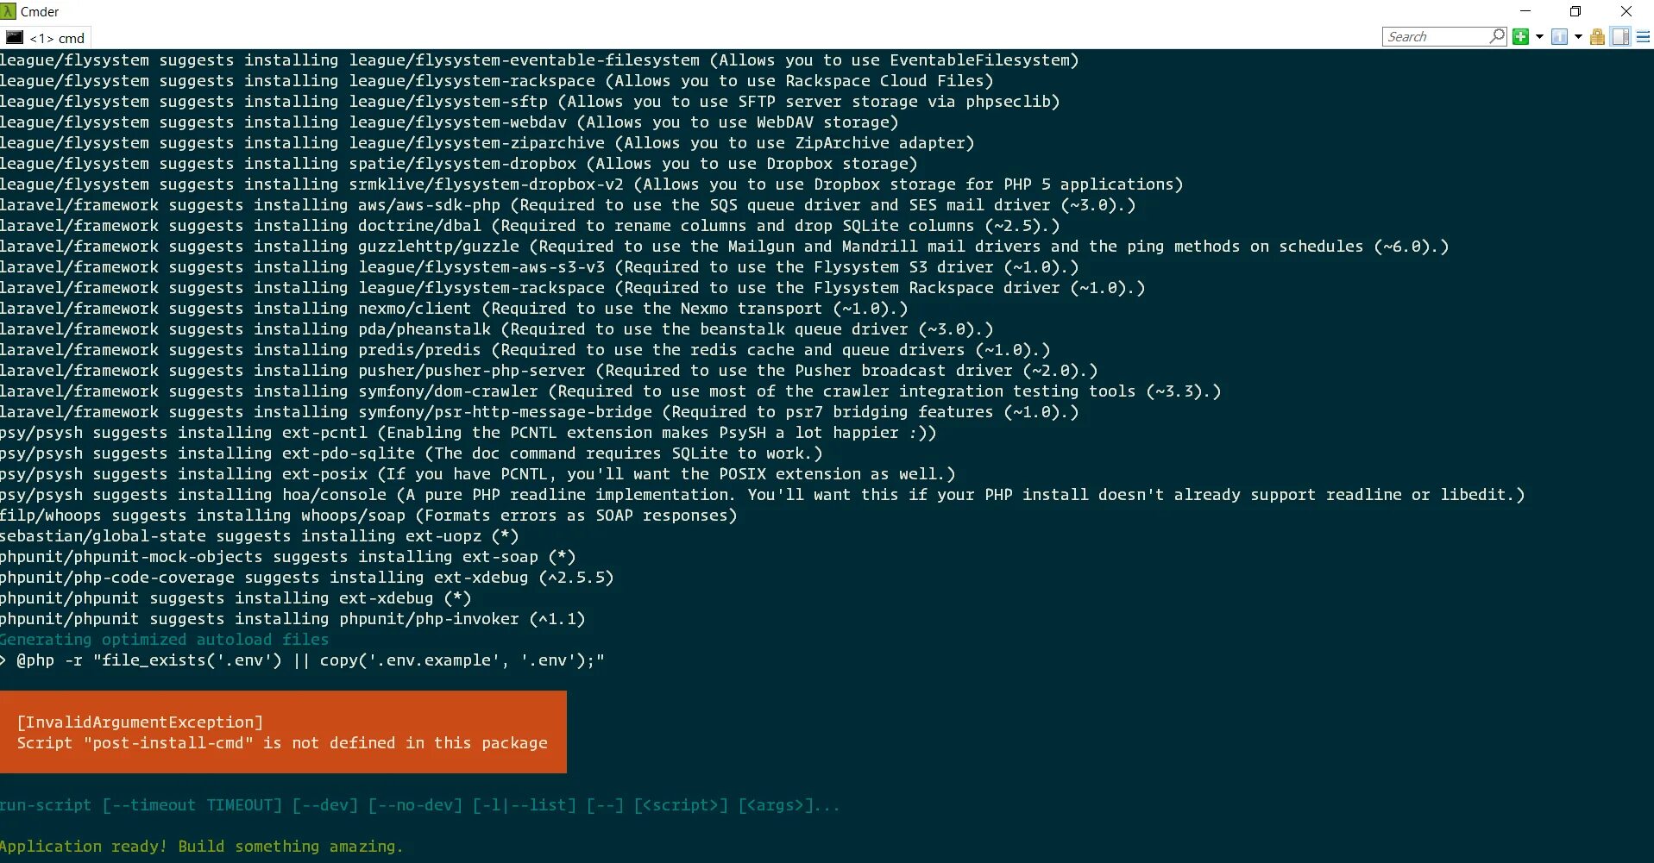Image resolution: width=1654 pixels, height=863 pixels.
Task: Expand the console list dropdown arrow
Action: [x=1578, y=37]
